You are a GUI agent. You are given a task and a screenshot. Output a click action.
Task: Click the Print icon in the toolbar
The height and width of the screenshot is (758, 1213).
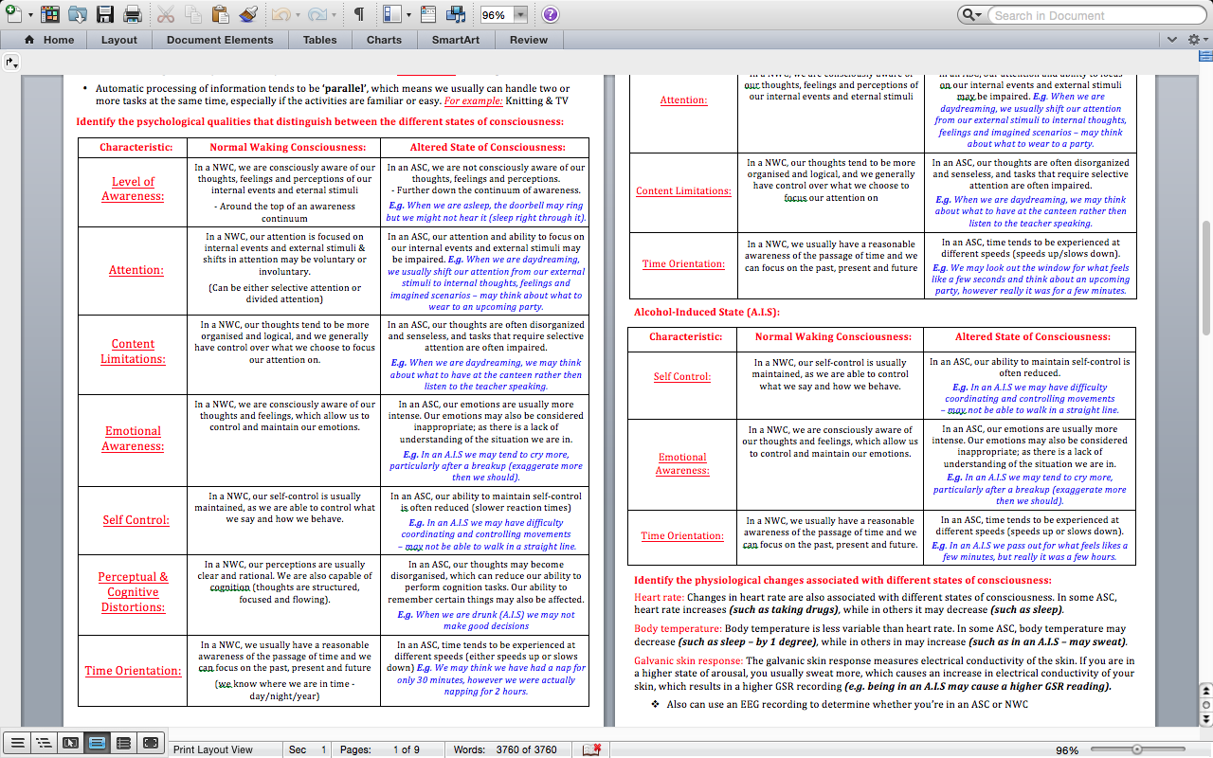pyautogui.click(x=133, y=14)
